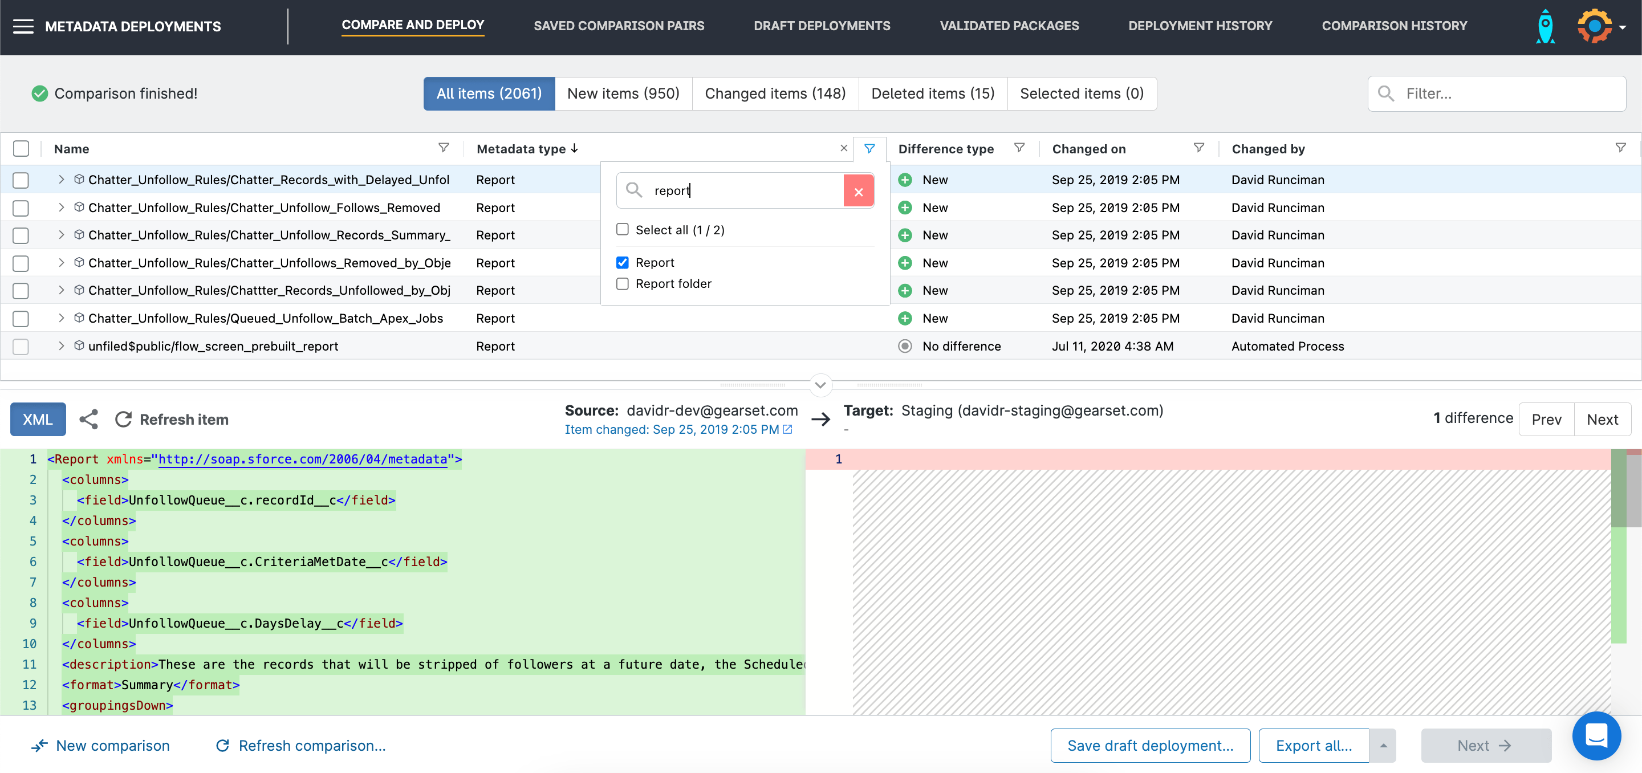Open the Export all dropdown arrow
The image size is (1642, 773).
[1382, 745]
